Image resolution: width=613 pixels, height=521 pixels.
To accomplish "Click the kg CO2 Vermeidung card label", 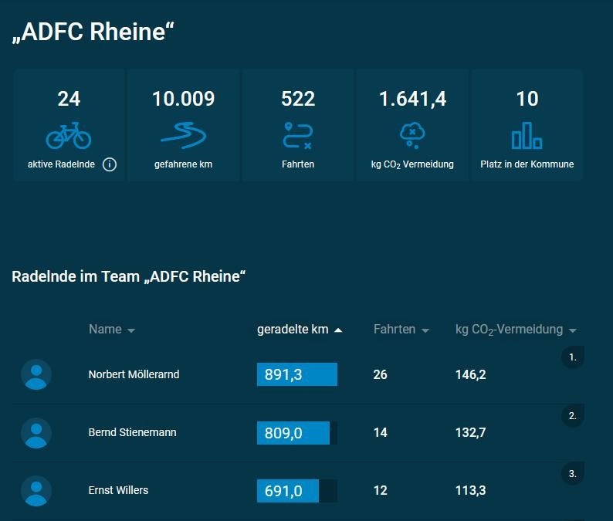I will 412,164.
